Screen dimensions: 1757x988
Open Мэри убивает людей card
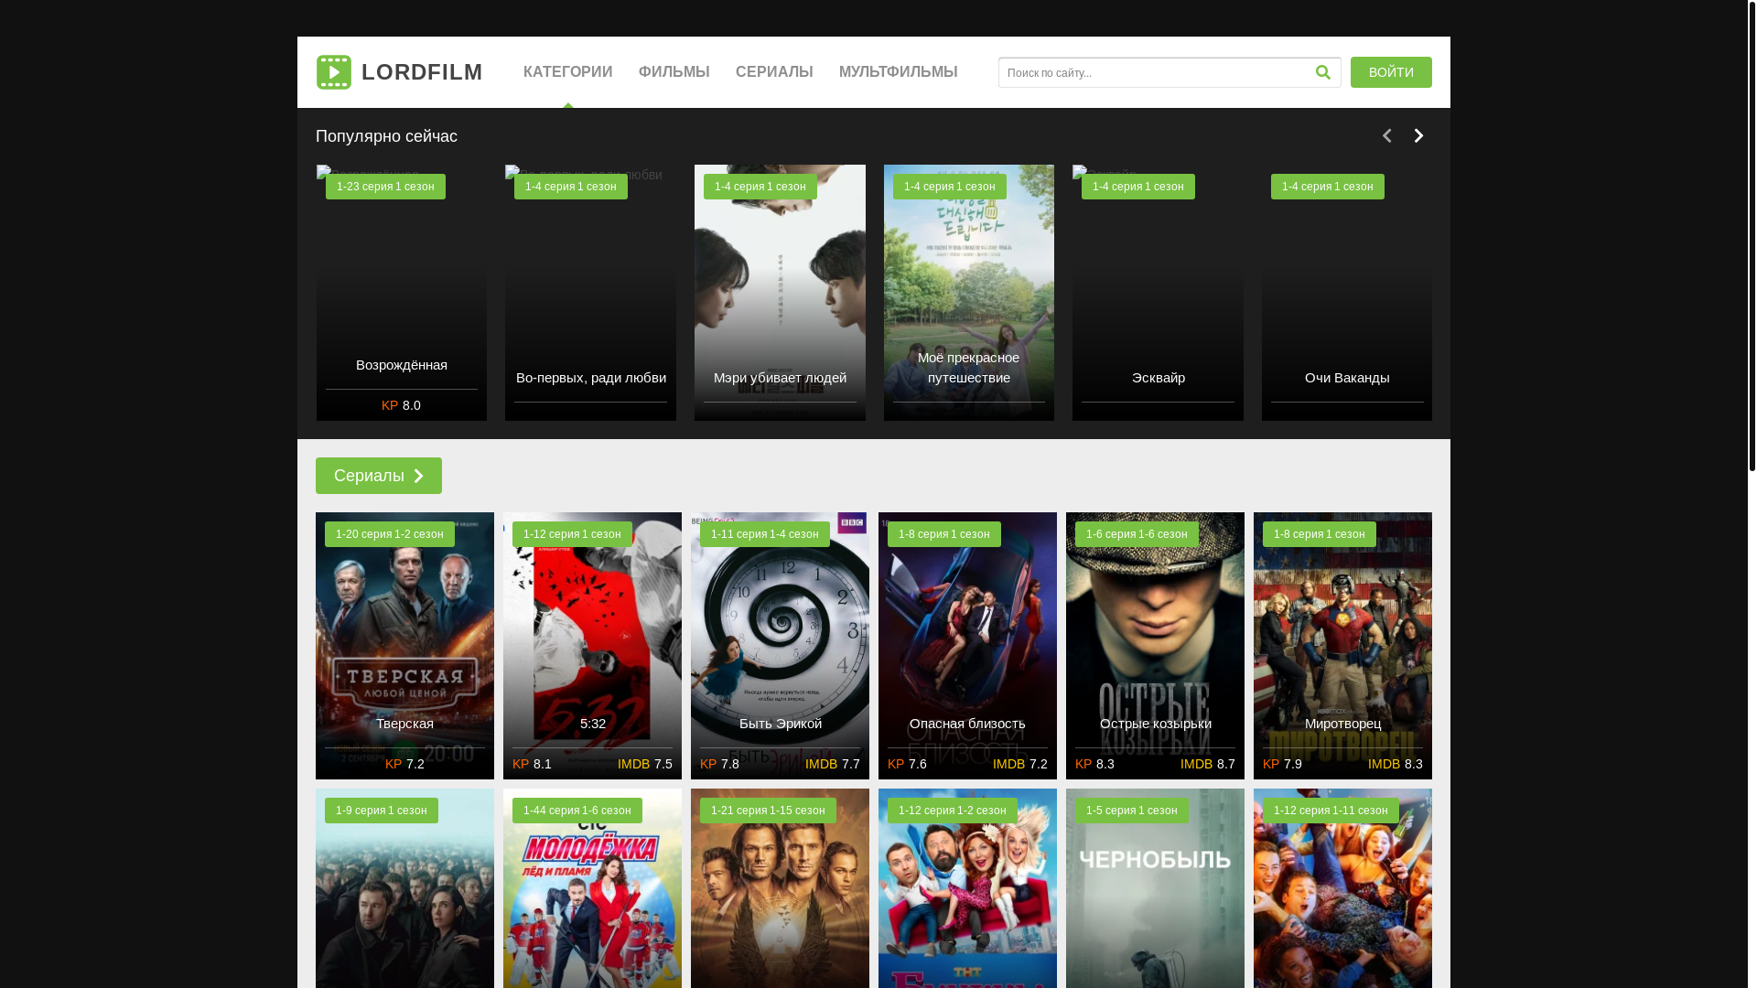[780, 293]
